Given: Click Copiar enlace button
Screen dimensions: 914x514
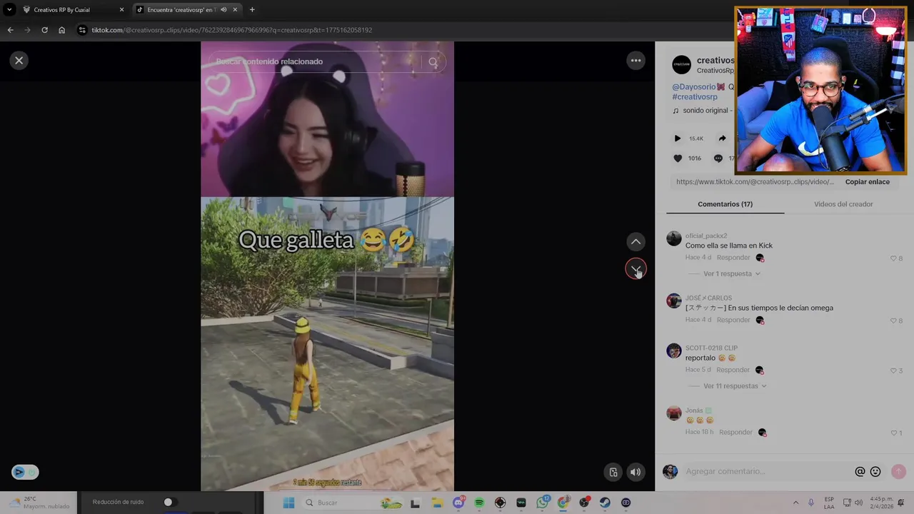Looking at the screenshot, I should [x=868, y=182].
